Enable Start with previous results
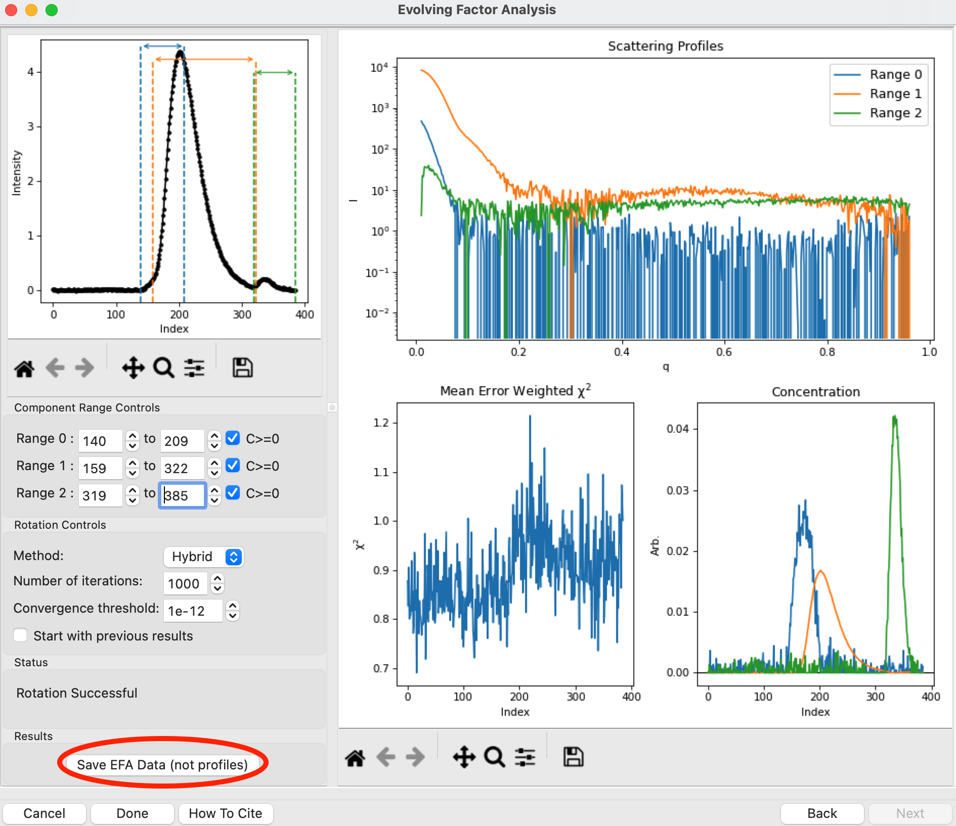The image size is (956, 826). [21, 635]
